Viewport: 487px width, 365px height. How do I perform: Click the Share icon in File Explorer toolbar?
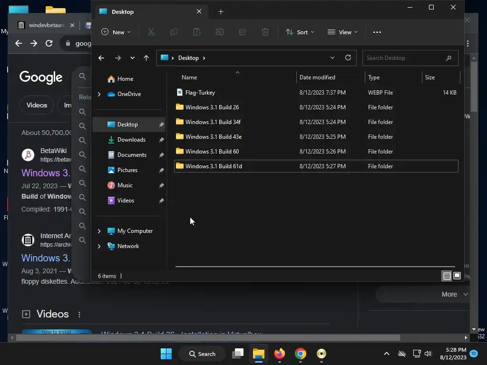[243, 32]
